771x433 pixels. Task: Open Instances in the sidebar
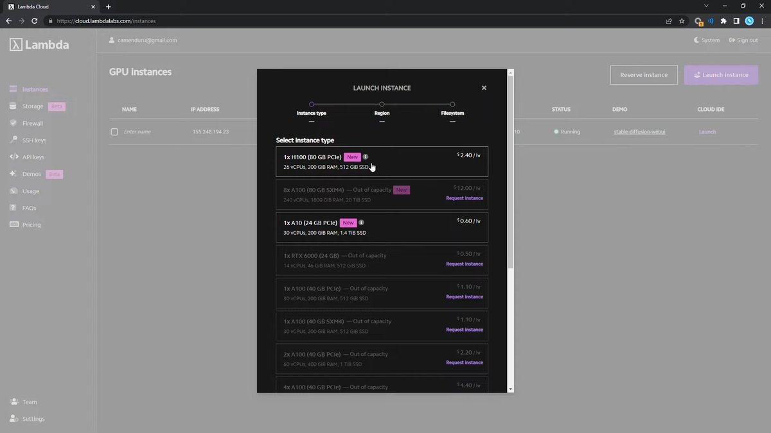click(x=35, y=89)
